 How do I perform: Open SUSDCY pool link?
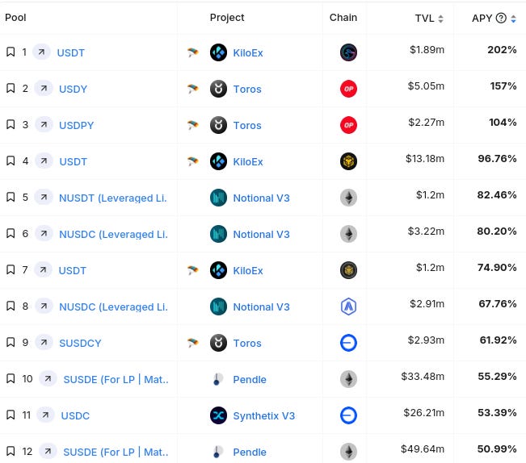pyautogui.click(x=80, y=343)
